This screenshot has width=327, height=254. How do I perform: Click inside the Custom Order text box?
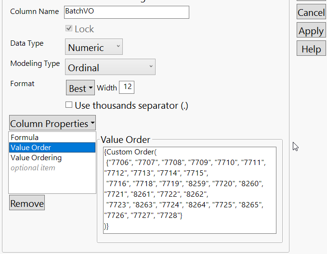[190, 190]
